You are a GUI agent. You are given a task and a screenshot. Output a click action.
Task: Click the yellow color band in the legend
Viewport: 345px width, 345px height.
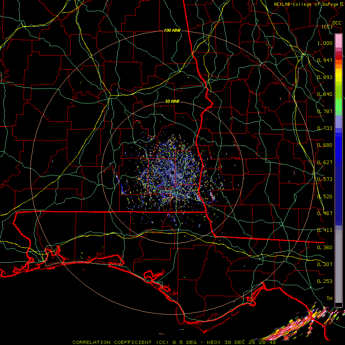coord(338,75)
